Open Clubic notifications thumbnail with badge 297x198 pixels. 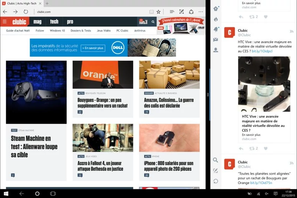143,22
